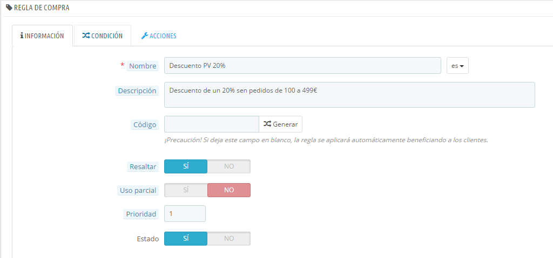Screen dimensions: 553x258
Task: Click the info icon on Información tab
Action: (x=22, y=36)
